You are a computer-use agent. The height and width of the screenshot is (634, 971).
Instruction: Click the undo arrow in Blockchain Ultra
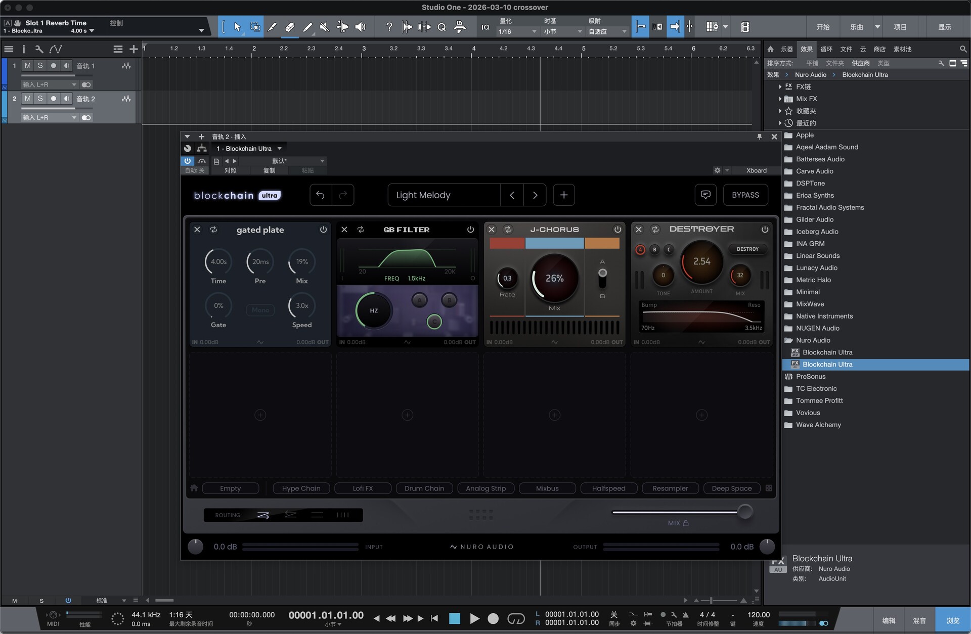320,195
